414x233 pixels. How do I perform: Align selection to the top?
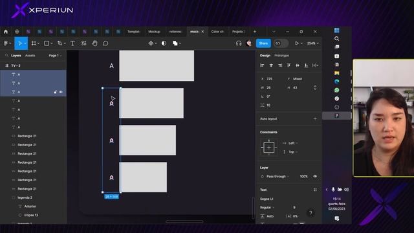pyautogui.click(x=289, y=65)
